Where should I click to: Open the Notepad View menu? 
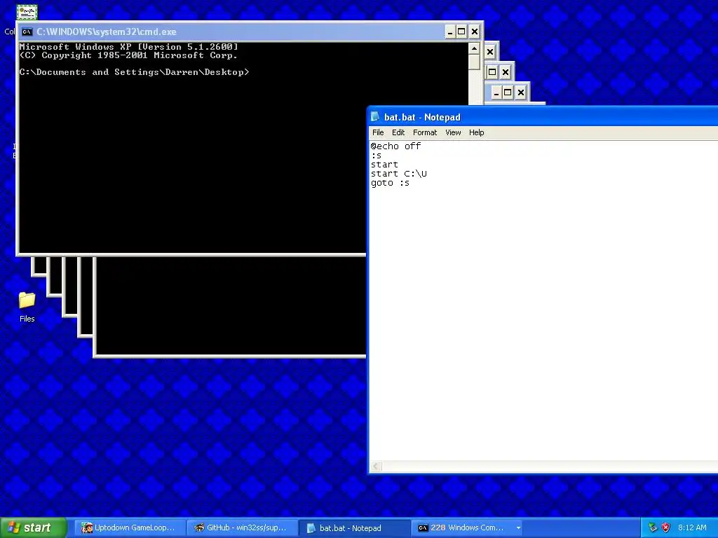453,132
